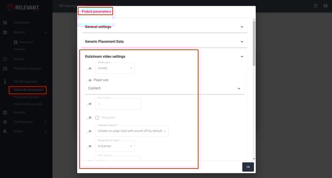Select Prebid config tag fields

click(x=28, y=104)
